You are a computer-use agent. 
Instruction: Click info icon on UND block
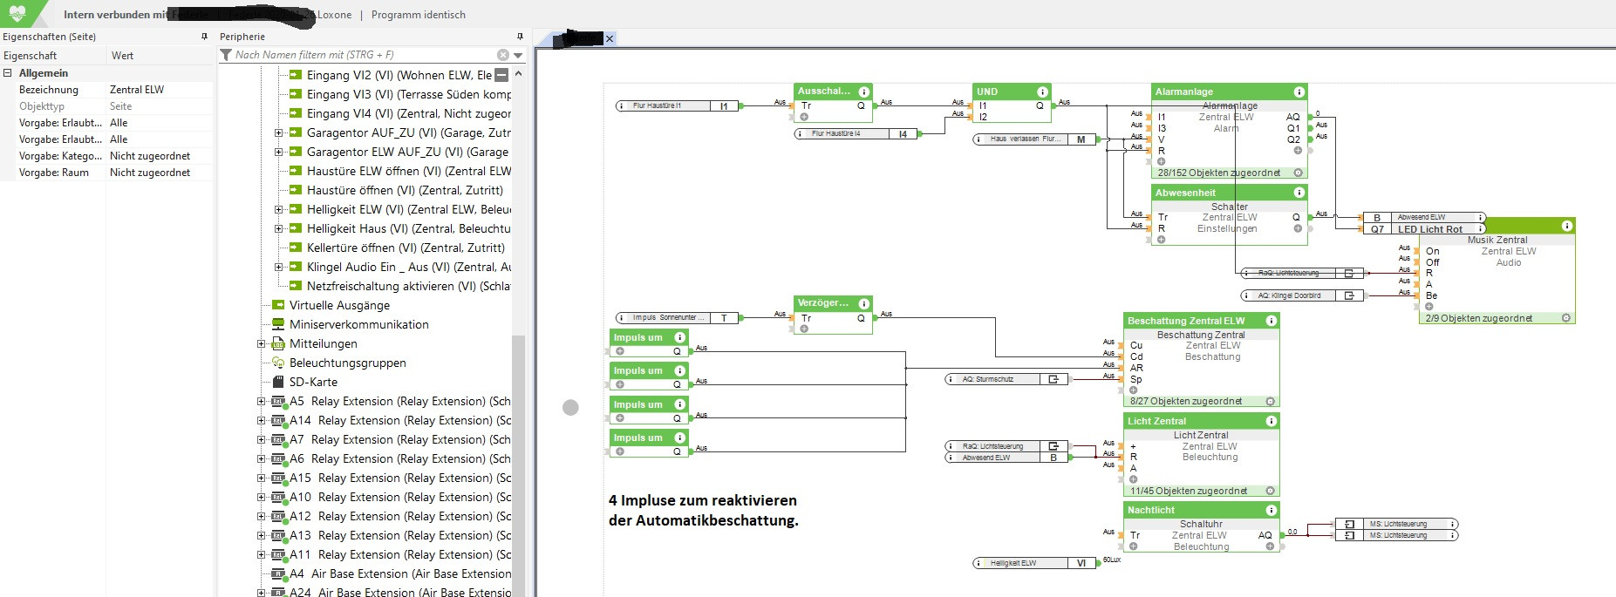coord(1042,92)
